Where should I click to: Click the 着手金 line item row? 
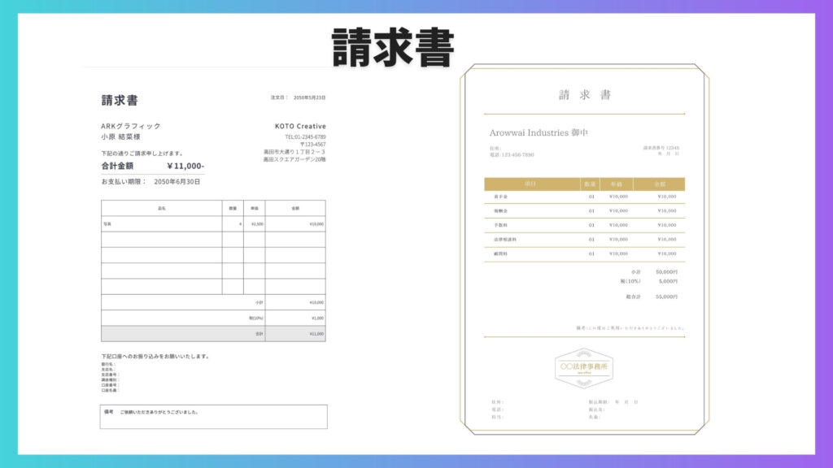tap(584, 197)
